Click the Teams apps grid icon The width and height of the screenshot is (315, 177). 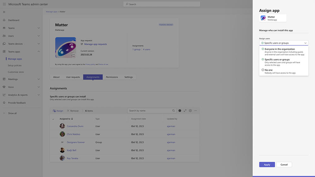pyautogui.click(x=4, y=52)
